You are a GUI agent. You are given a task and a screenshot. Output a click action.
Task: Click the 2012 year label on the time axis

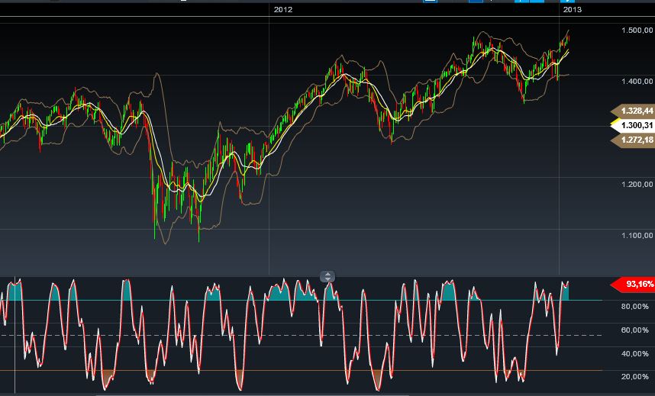[x=283, y=10]
